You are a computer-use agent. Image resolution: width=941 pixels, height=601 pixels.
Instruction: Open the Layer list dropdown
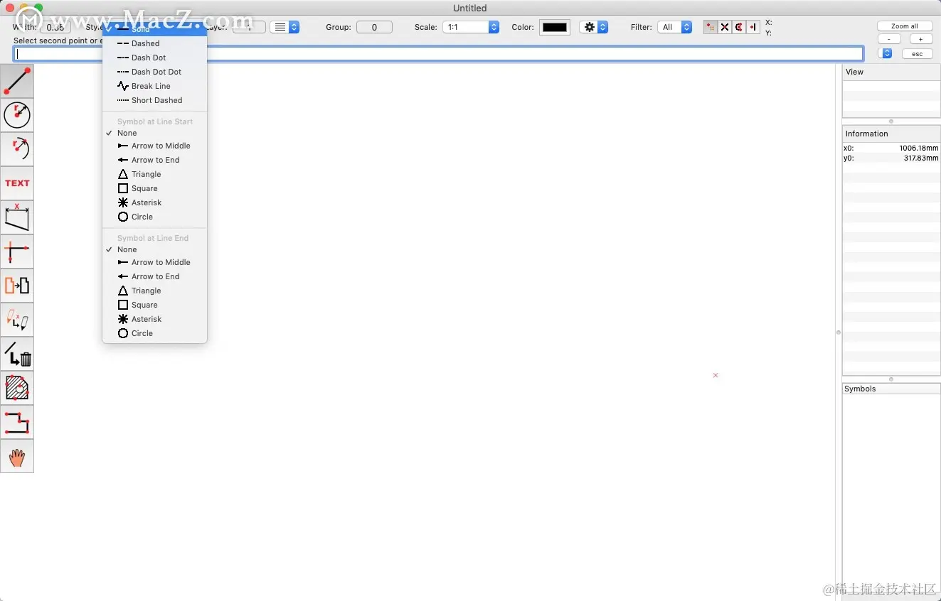coord(285,27)
